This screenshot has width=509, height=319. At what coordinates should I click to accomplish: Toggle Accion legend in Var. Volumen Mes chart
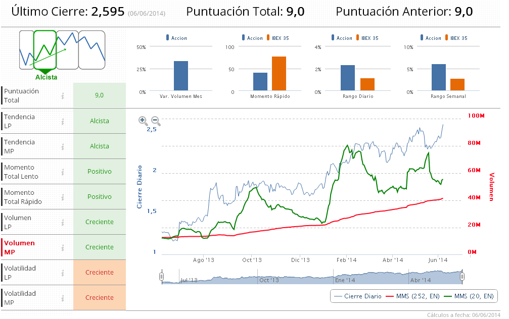(x=176, y=38)
